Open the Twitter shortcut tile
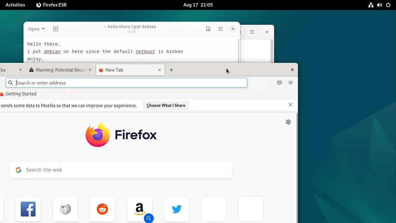Viewport: 396px width, 223px height. [x=177, y=209]
